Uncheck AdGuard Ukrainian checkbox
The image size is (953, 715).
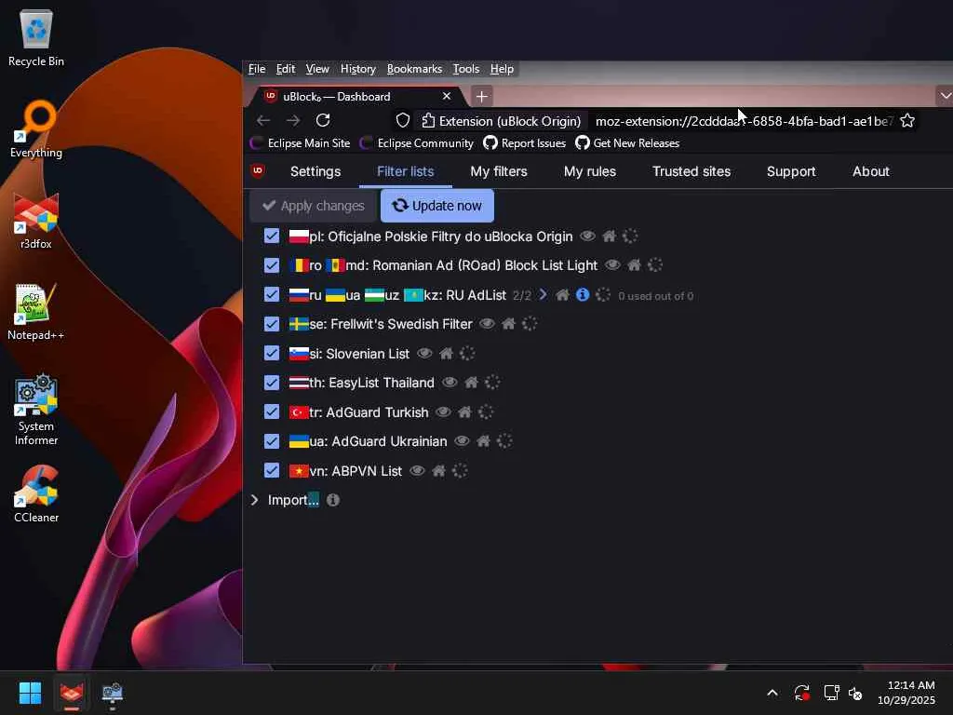(272, 440)
